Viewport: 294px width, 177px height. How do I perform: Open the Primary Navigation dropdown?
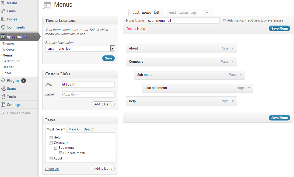pyautogui.click(x=113, y=48)
